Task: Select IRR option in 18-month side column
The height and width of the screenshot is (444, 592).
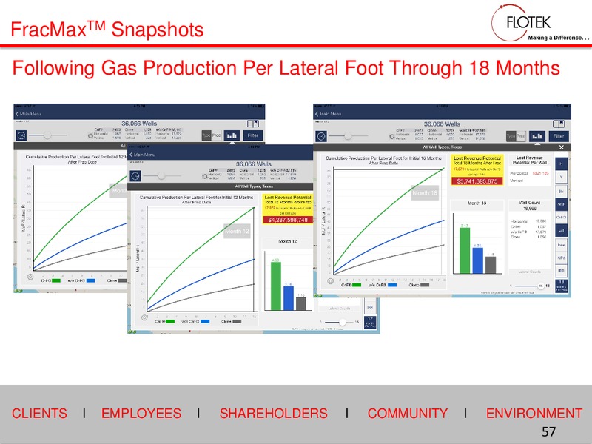Action: [x=561, y=271]
